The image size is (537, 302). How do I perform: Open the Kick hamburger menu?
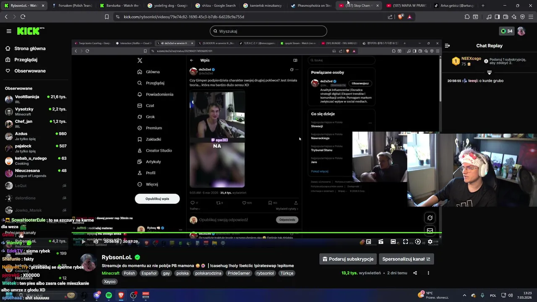point(9,31)
